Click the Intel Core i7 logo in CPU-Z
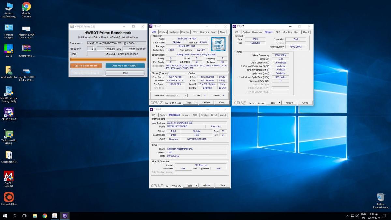 tap(218, 45)
